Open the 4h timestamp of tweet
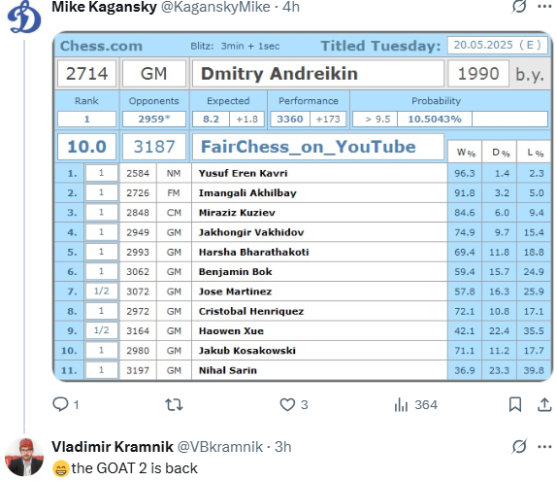Screen dimensions: 557x481 point(291,7)
